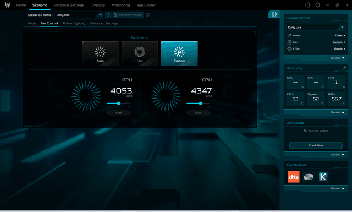Screen dimensions: 352x212
Task: Toggle Auto under CPU fan slider
Action: click(198, 113)
